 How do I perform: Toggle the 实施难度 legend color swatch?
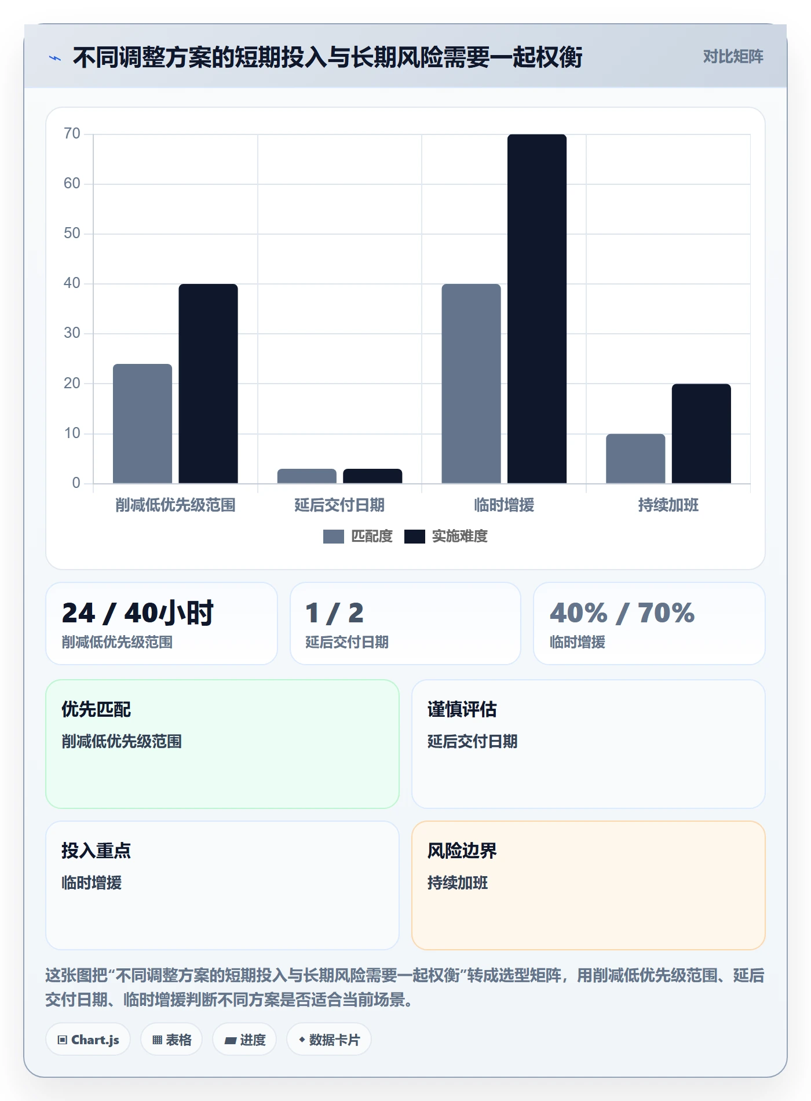414,537
